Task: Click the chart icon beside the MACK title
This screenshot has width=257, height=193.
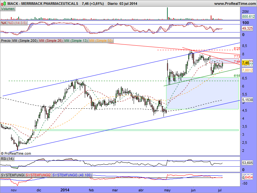Action: coord(4,3)
